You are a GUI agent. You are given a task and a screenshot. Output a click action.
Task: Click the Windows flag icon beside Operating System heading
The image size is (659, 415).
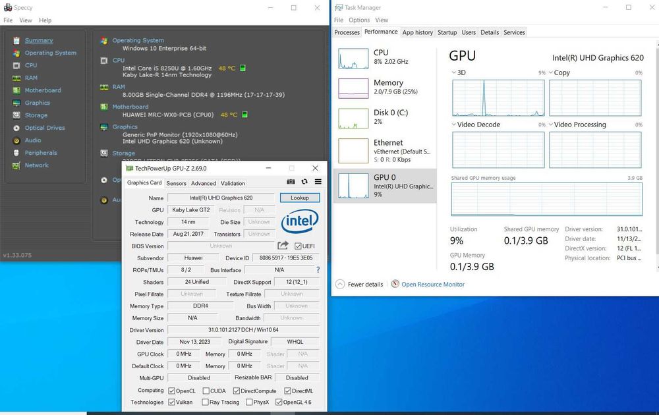pyautogui.click(x=104, y=41)
